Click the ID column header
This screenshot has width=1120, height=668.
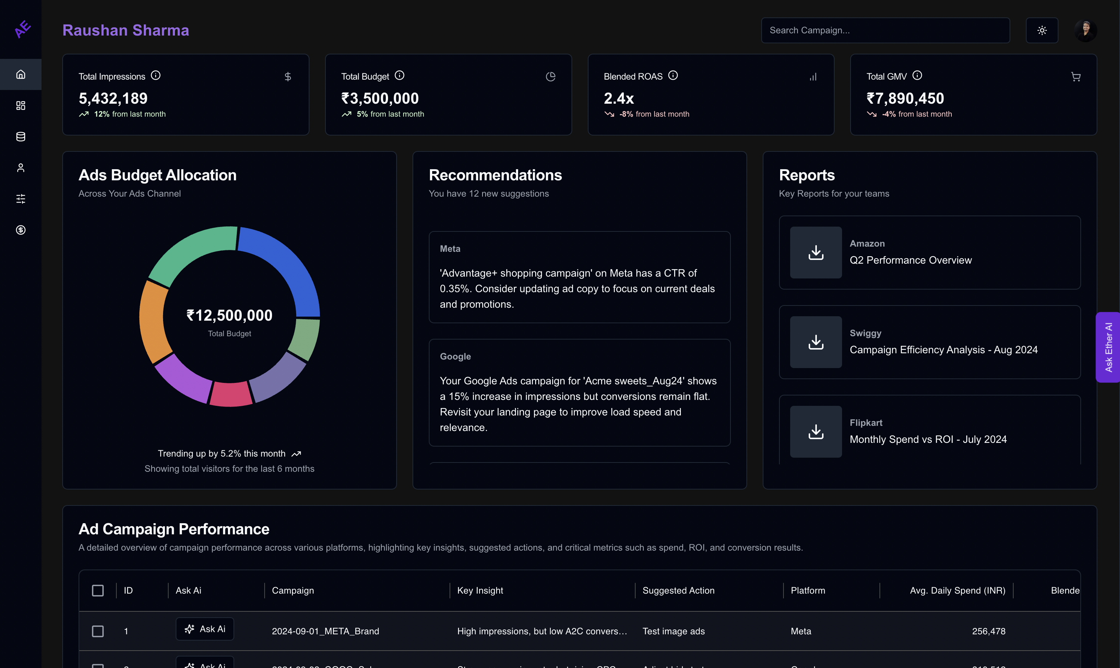tap(128, 591)
